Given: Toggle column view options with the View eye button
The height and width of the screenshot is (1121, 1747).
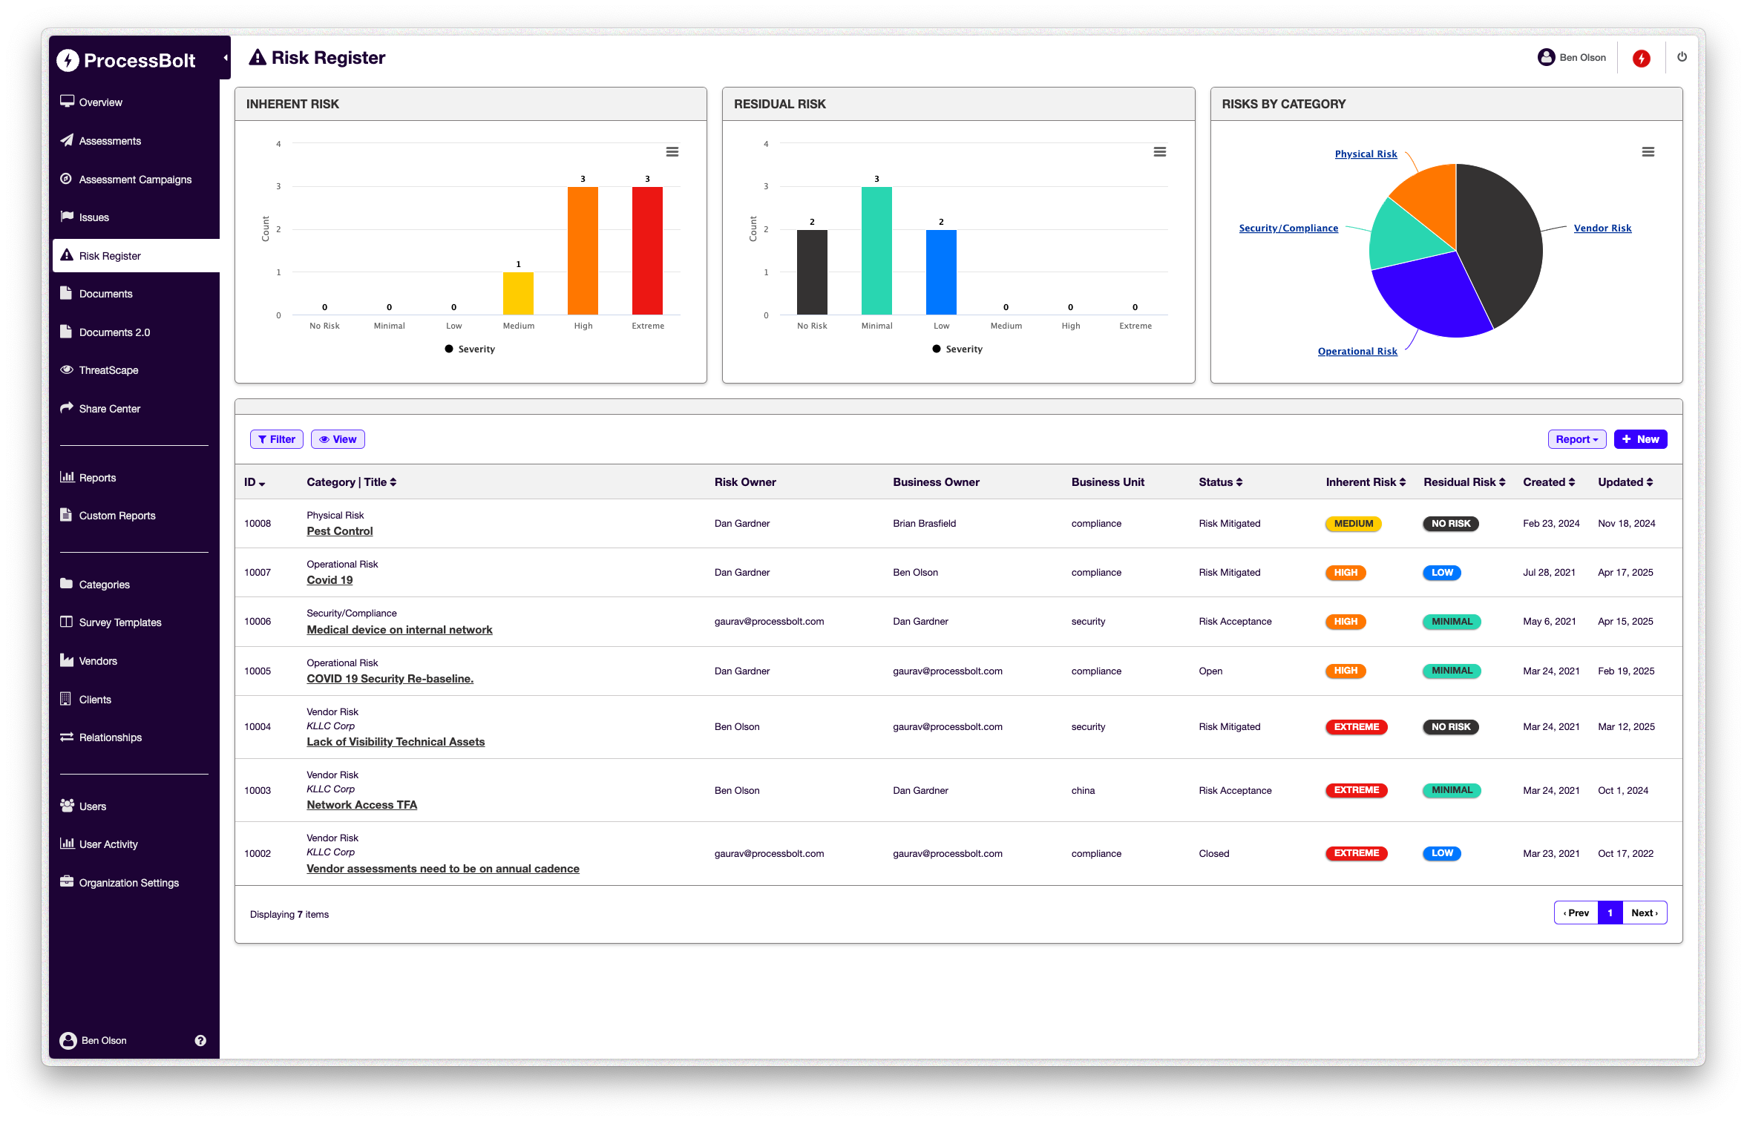Looking at the screenshot, I should (x=338, y=439).
